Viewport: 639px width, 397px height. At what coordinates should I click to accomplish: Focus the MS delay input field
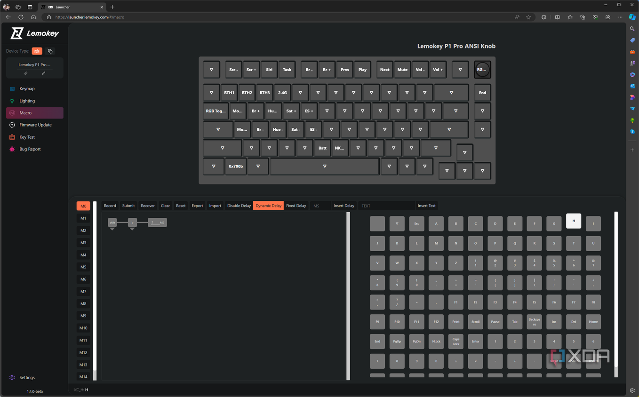320,206
